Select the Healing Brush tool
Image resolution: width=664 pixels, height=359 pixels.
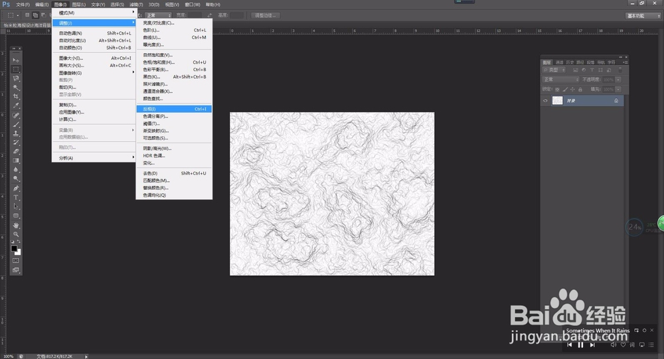[x=16, y=115]
